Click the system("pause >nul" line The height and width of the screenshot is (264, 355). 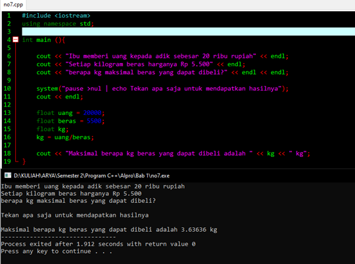162,88
